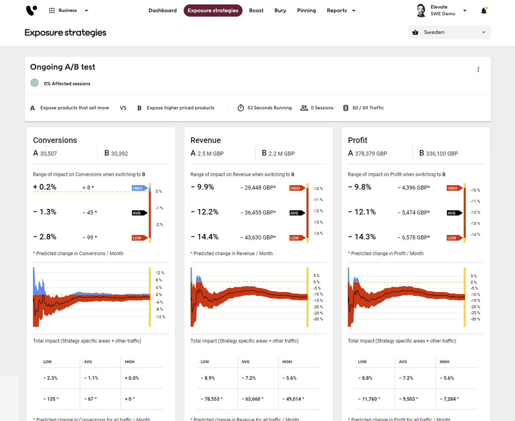Viewport: 515px width, 421px height.
Task: Click the '- 135 *' Conversions table cell
Action: click(51, 399)
